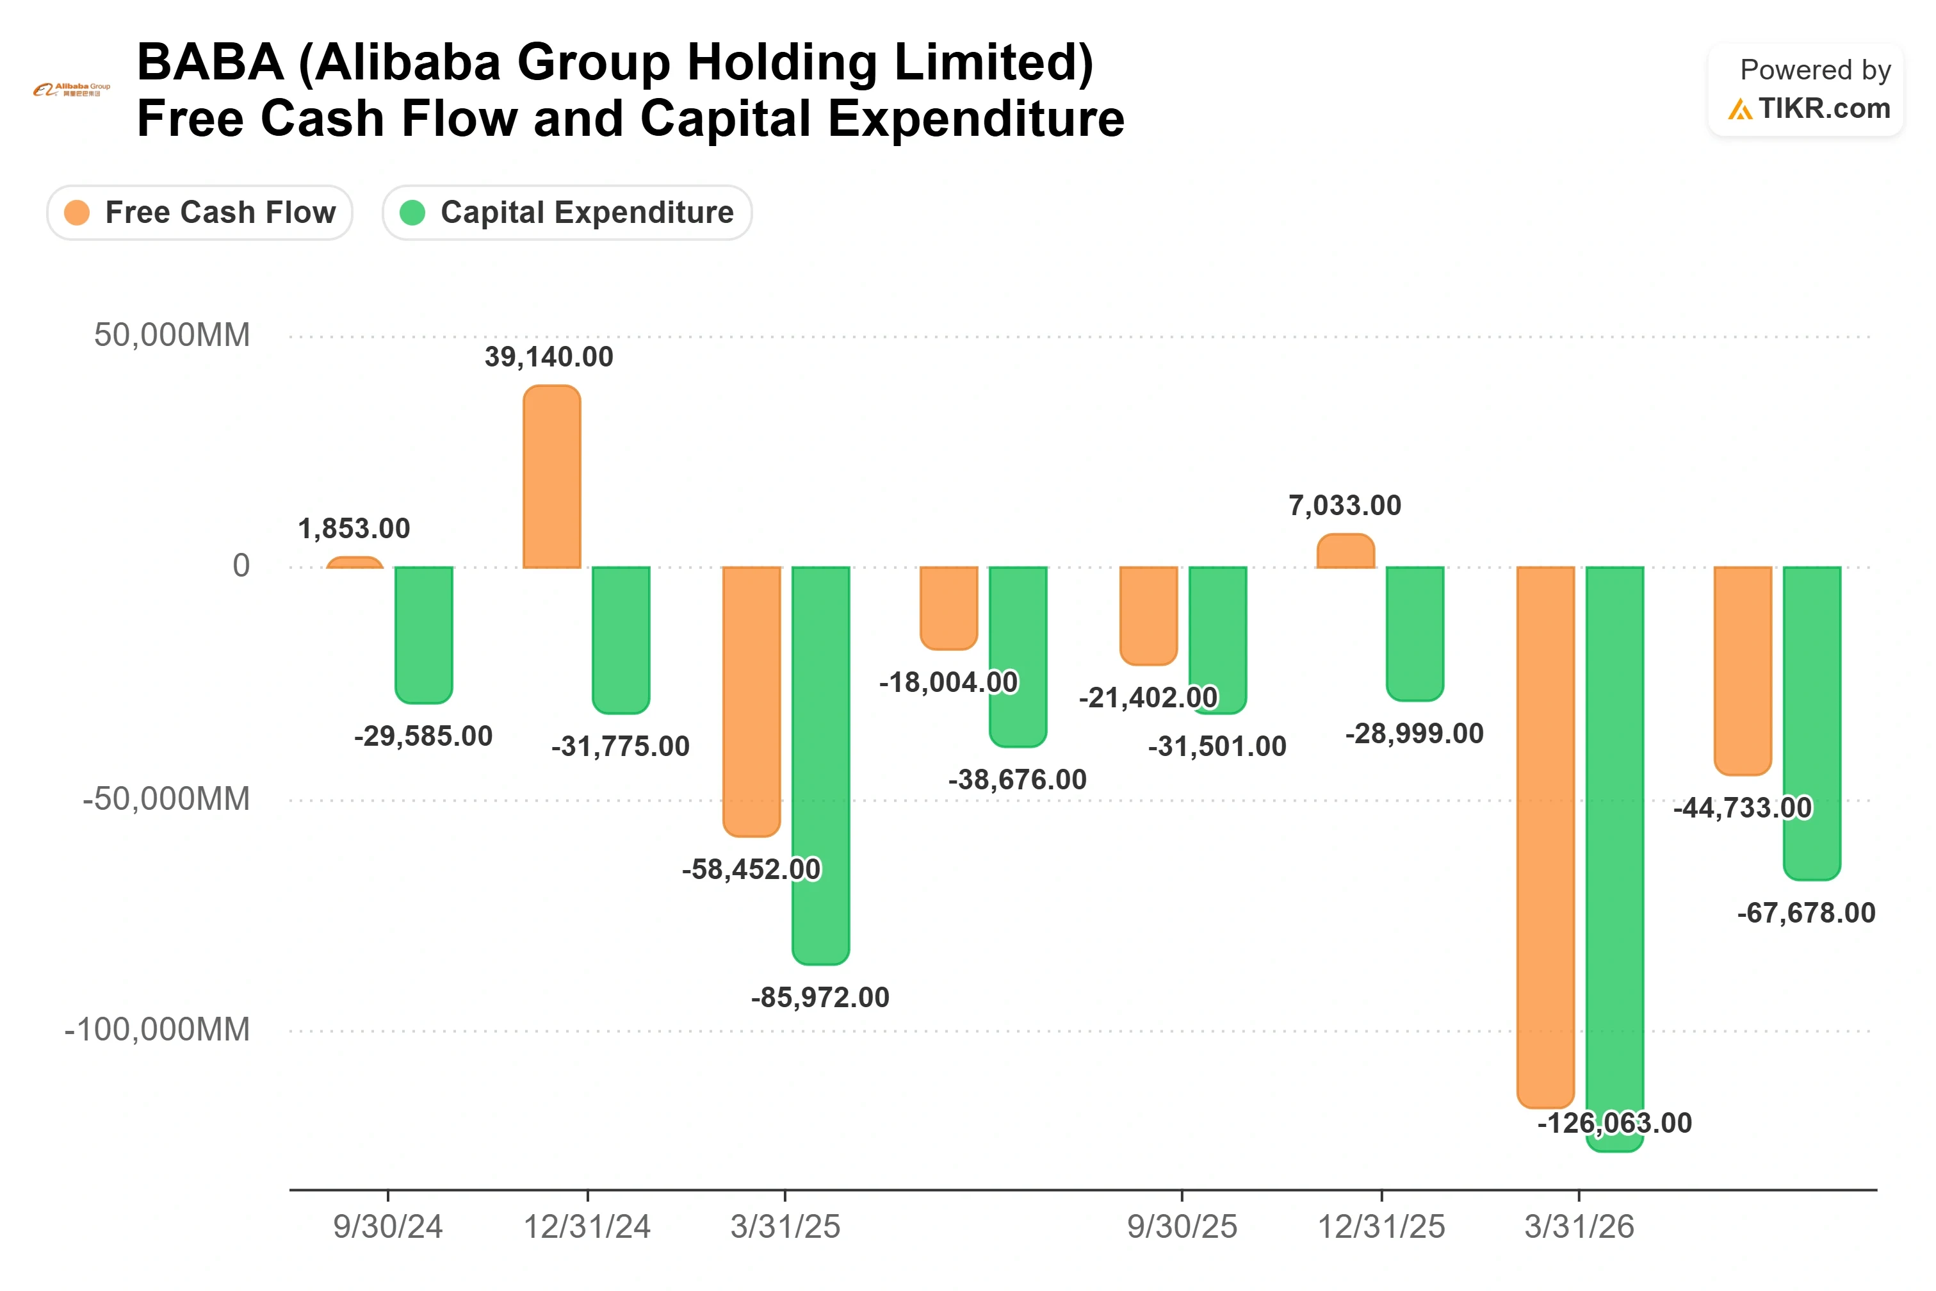Open the Powered by TIKR.com link
This screenshot has width=1936, height=1291.
pyautogui.click(x=1806, y=90)
